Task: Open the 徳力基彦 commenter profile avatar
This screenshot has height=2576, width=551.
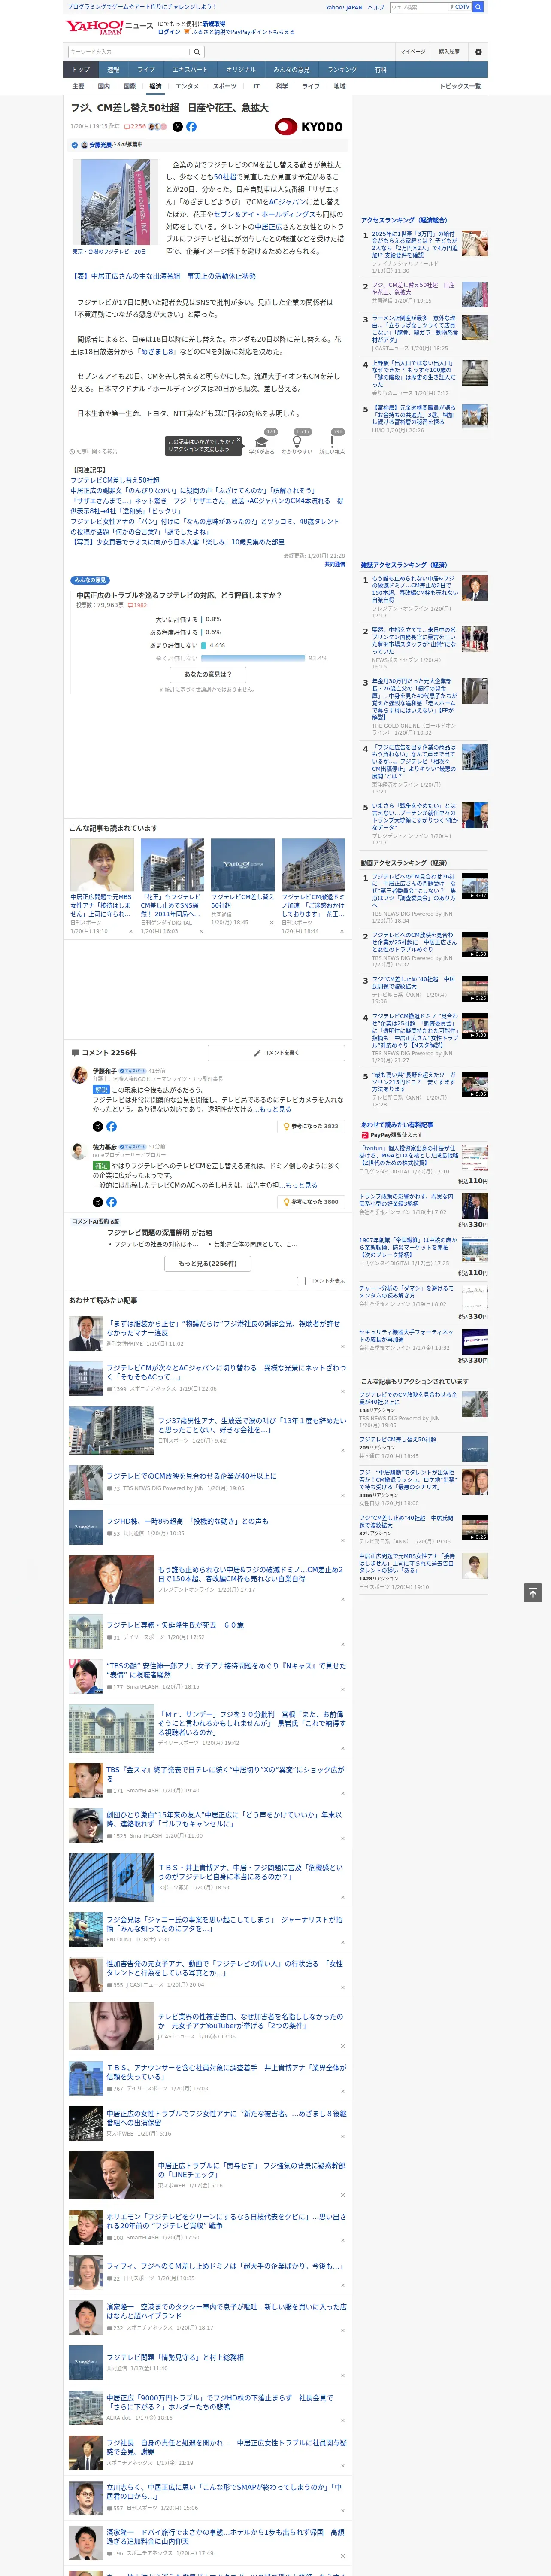Action: coord(79,1151)
